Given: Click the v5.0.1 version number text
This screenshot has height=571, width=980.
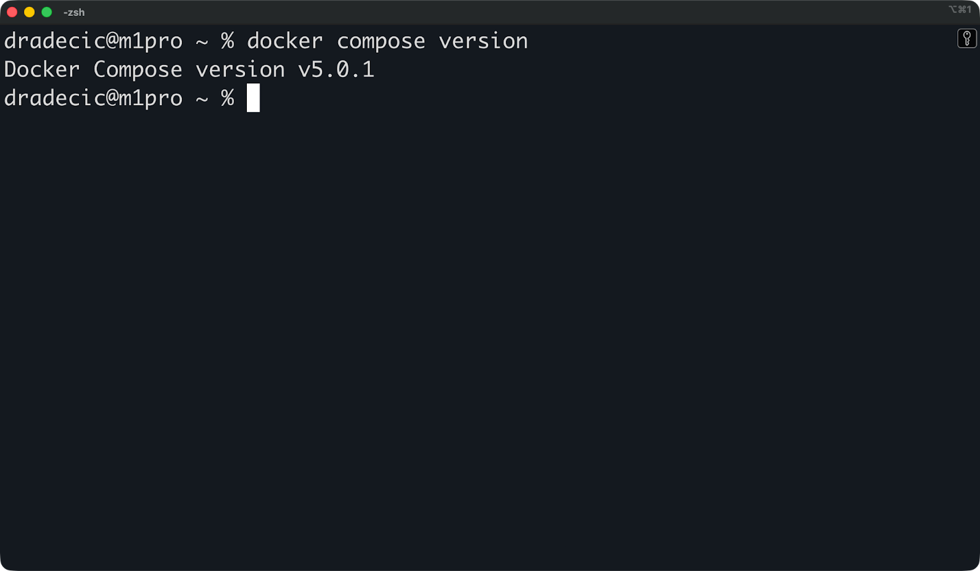Looking at the screenshot, I should pos(336,69).
